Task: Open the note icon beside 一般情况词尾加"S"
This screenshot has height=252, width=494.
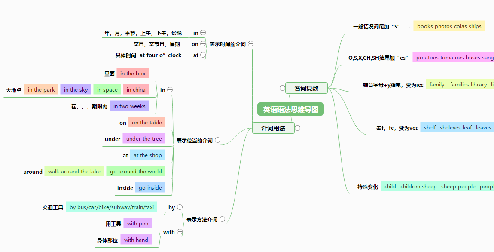Action: pos(408,26)
